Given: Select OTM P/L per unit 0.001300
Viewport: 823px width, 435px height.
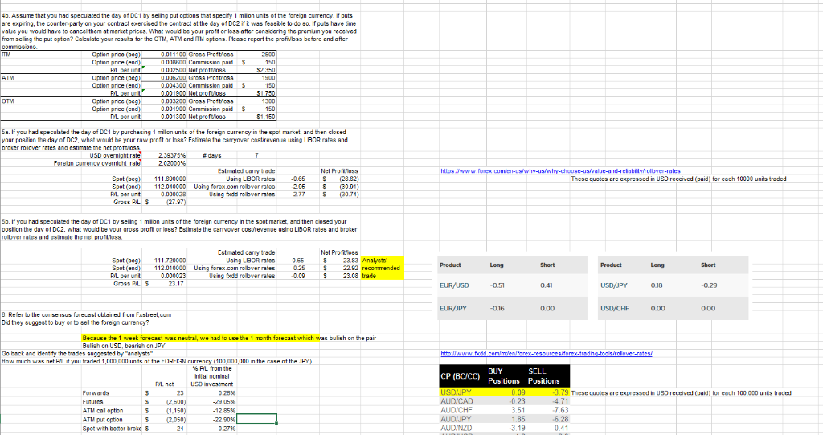Looking at the screenshot, I should point(164,117).
